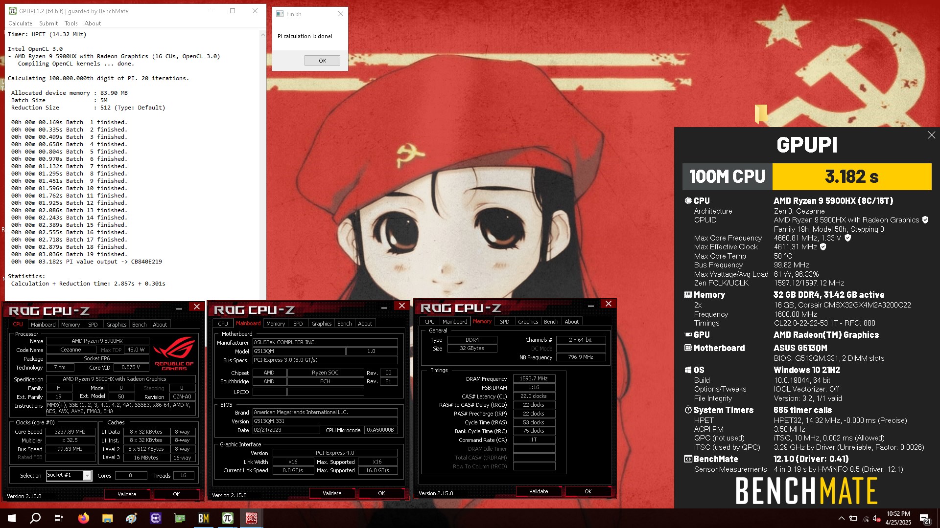940x528 pixels.
Task: Switch to ROG CPU-Z via its taskbar icon
Action: (252, 518)
